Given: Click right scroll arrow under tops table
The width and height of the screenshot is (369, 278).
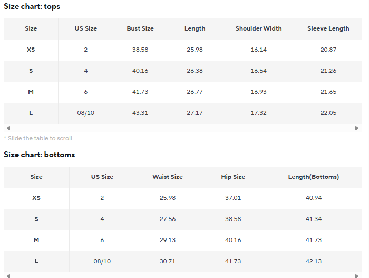Looking at the screenshot, I should (357, 128).
